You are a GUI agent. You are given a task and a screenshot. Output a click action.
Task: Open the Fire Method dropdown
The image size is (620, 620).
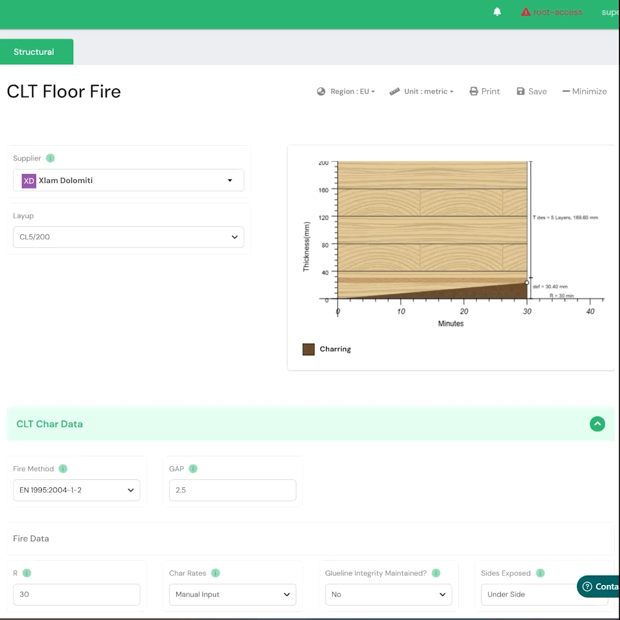[76, 490]
